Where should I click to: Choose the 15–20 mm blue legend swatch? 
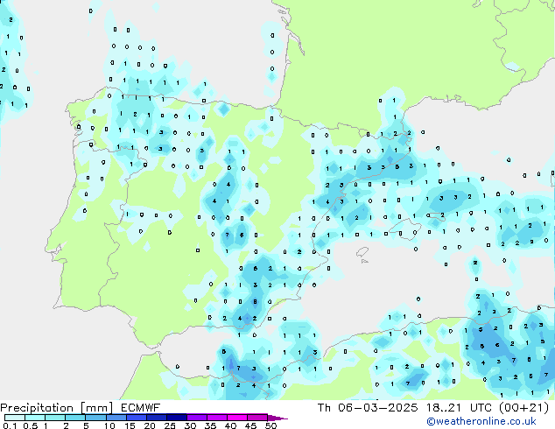(136, 418)
